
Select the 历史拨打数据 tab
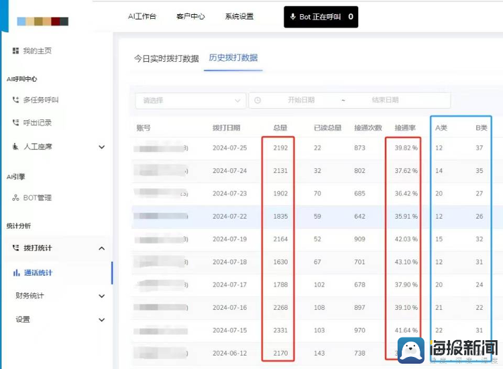tap(233, 58)
